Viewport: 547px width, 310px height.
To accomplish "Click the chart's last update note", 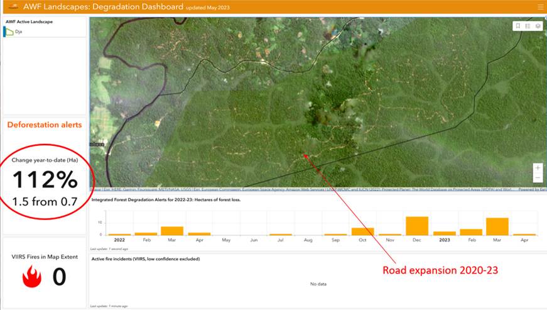I will (109, 249).
